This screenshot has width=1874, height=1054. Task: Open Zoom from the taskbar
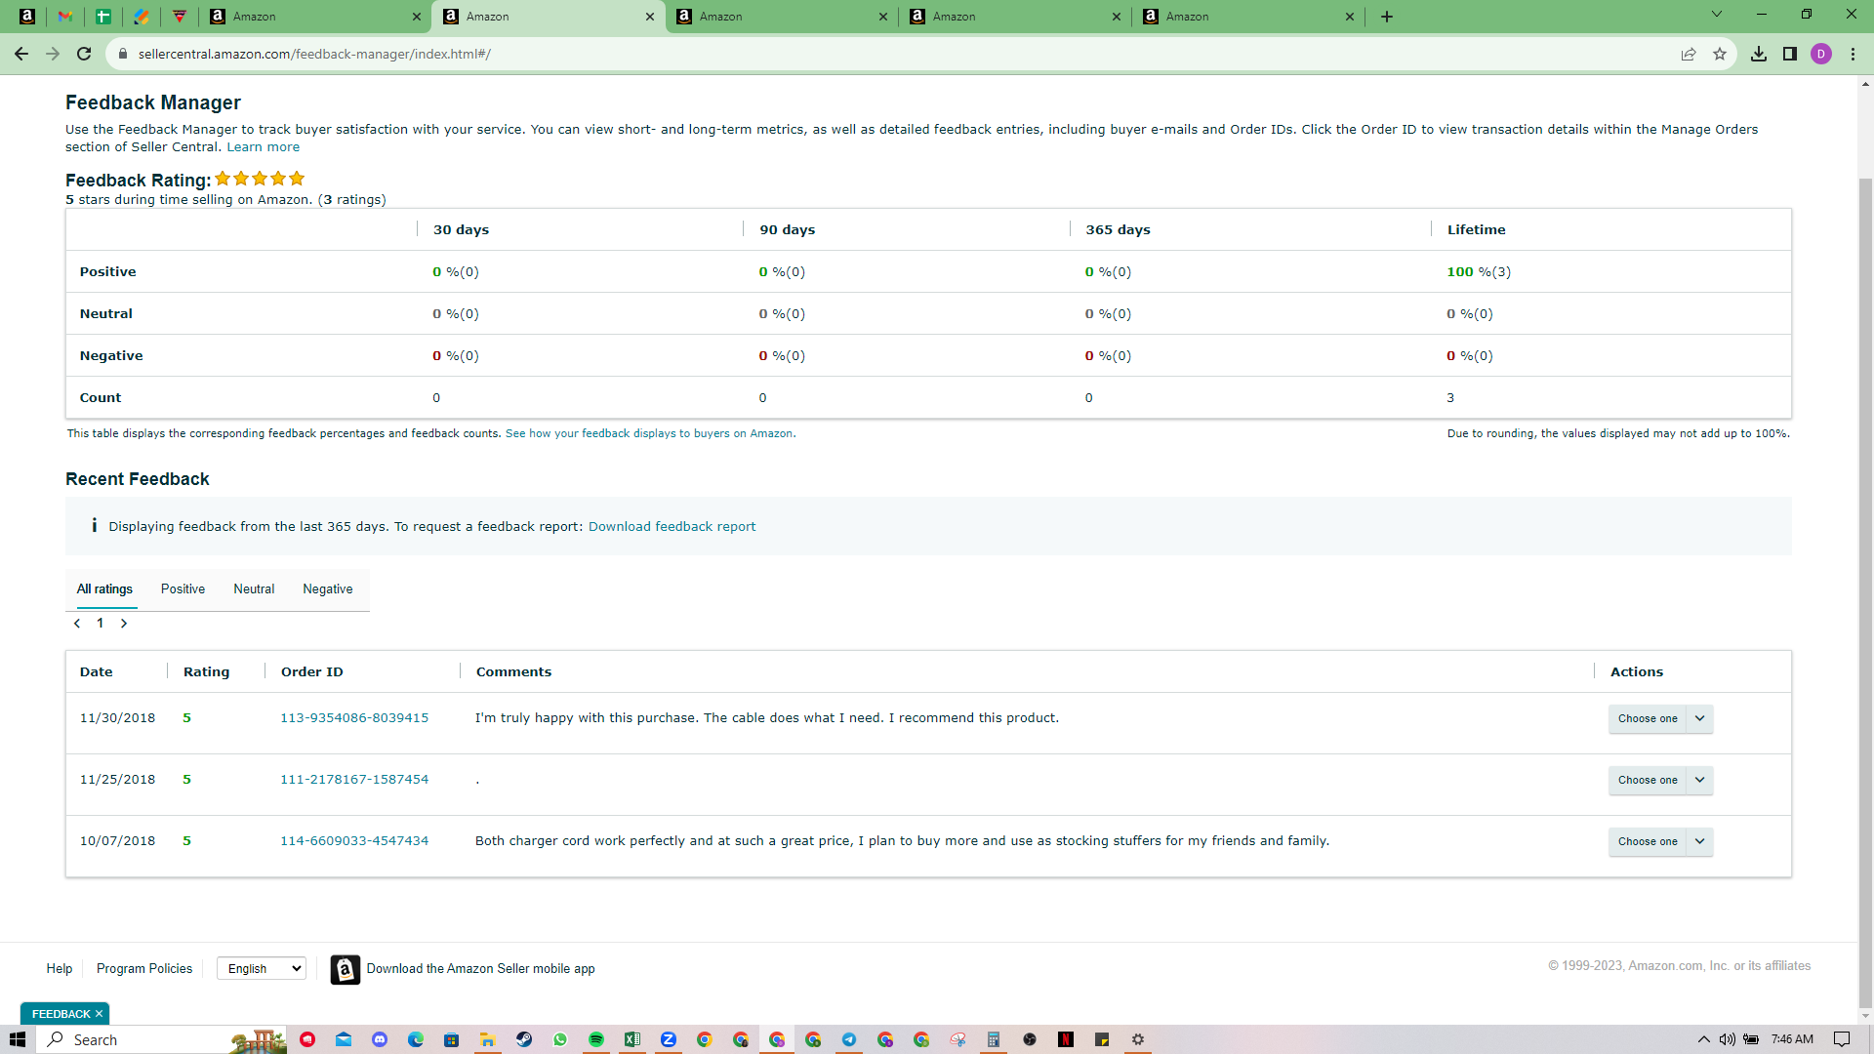coord(669,1039)
